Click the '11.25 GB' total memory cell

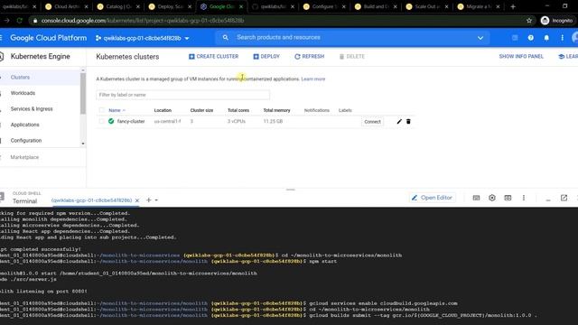[x=273, y=121]
